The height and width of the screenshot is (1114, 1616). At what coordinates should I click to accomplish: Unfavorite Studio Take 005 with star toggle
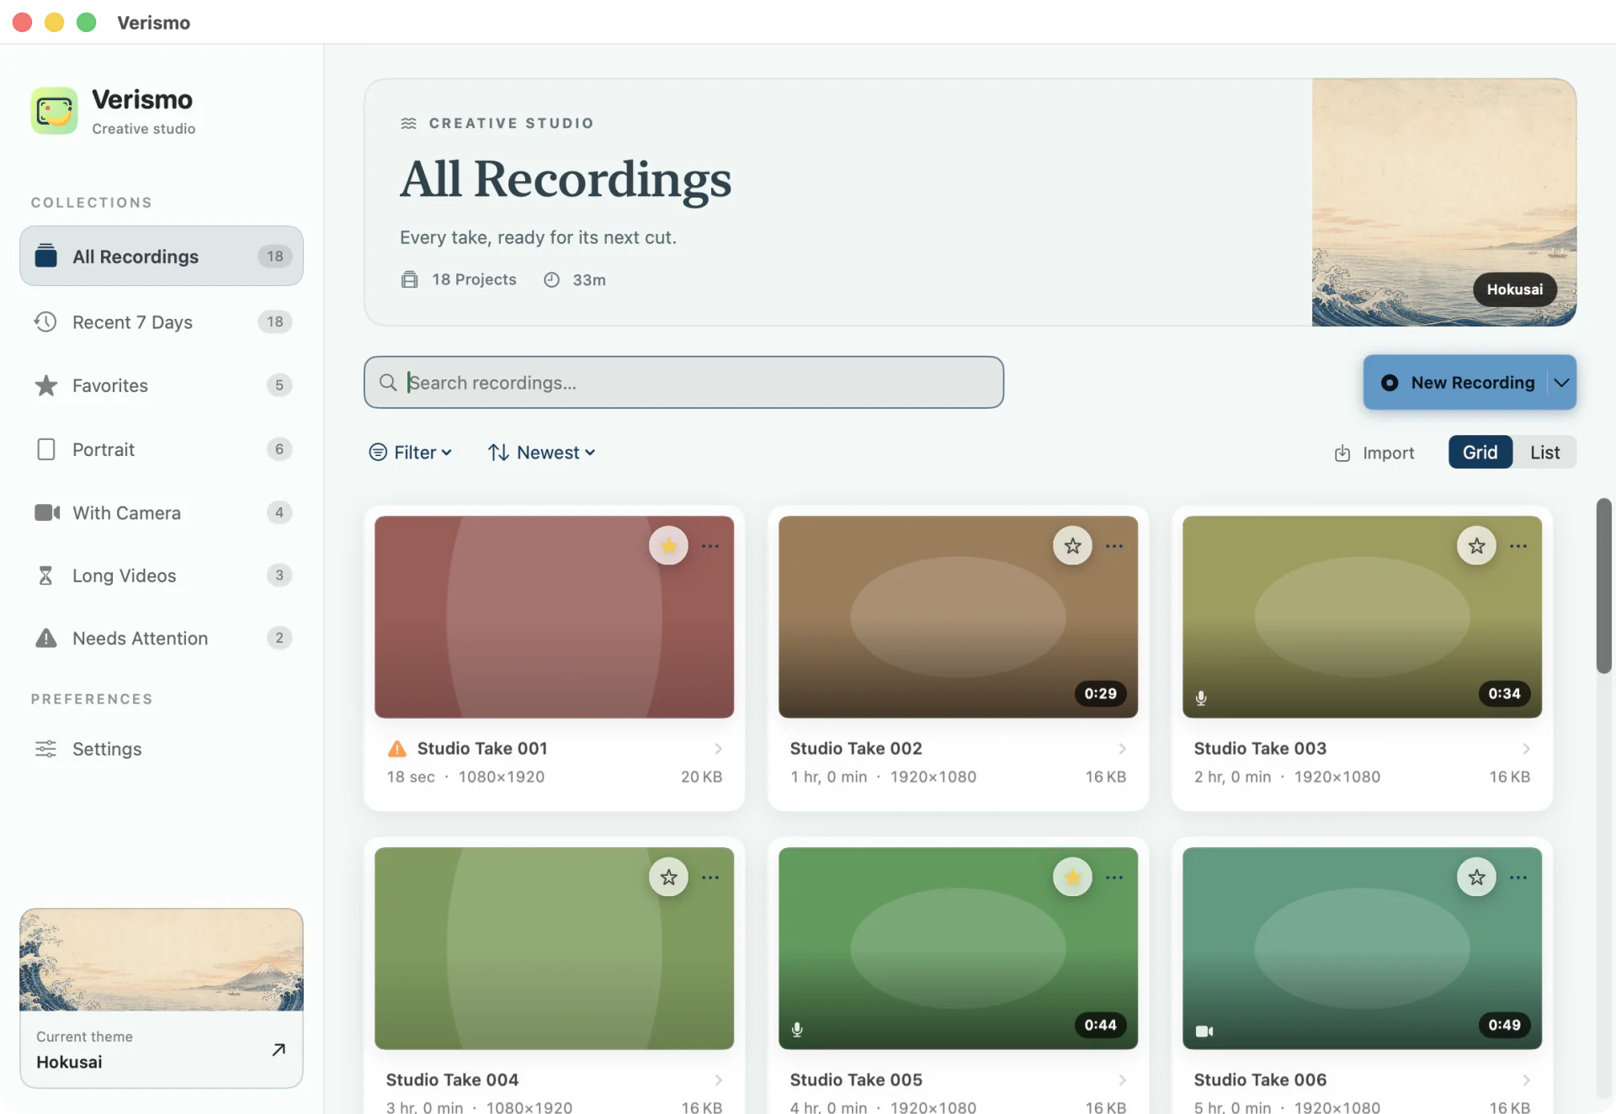(1072, 878)
